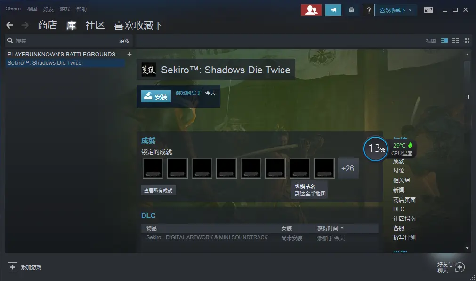Go to the 库 tab
This screenshot has width=476, height=281.
[x=72, y=25]
